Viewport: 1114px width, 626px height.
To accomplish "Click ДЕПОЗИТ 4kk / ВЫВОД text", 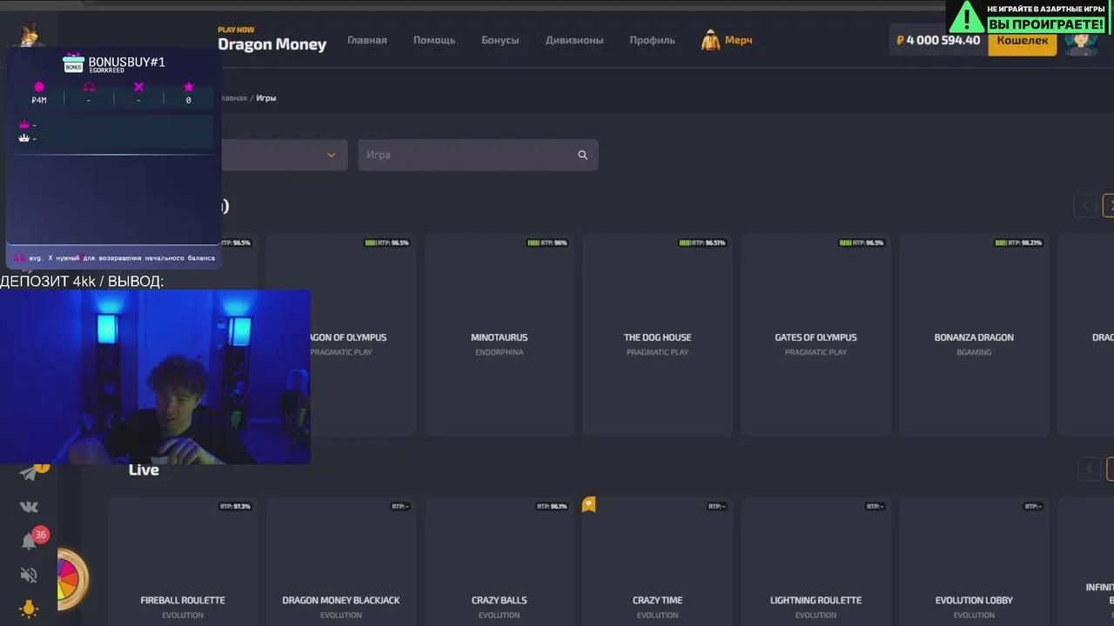I will click(82, 281).
